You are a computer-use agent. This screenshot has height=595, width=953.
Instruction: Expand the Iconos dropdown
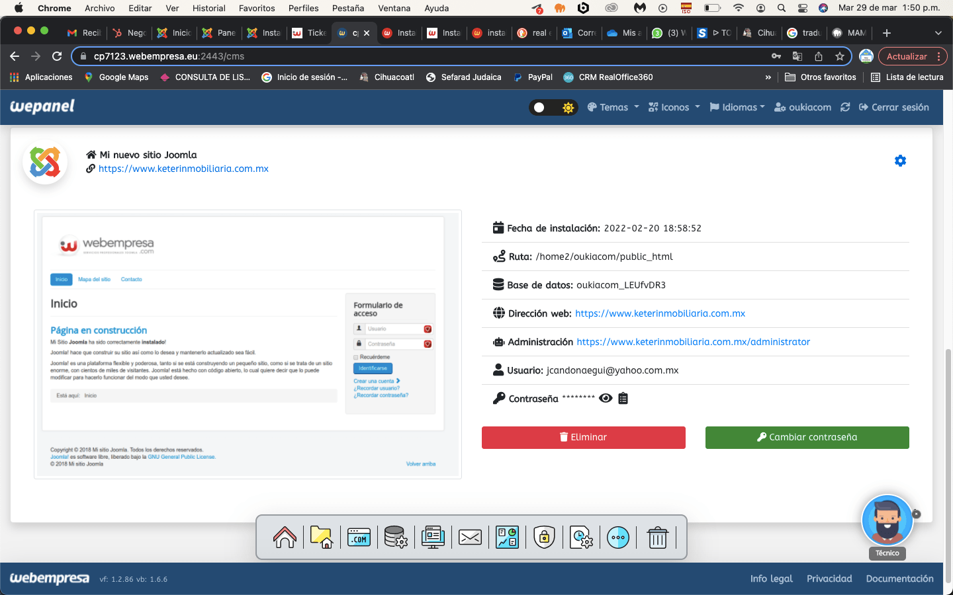pos(674,107)
